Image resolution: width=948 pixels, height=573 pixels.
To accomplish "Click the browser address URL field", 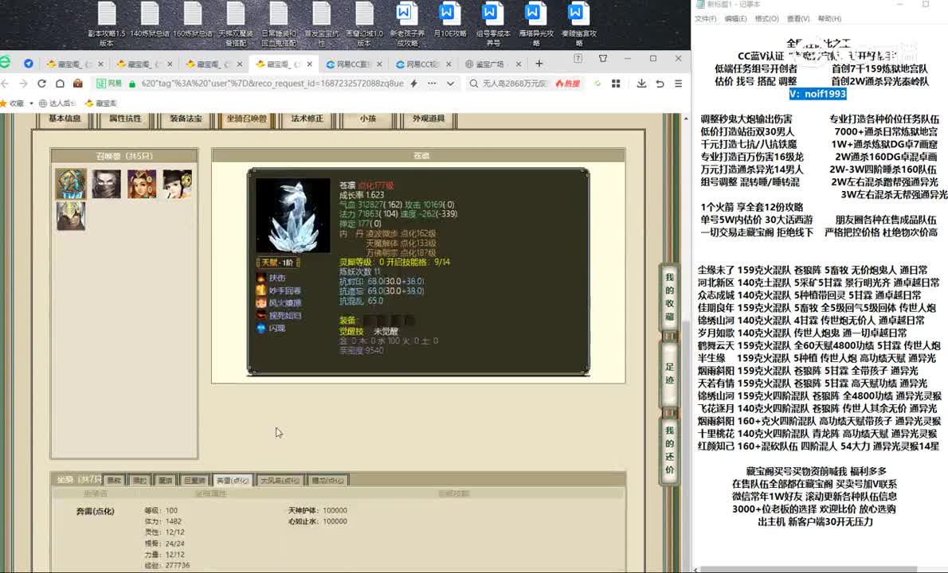I will [x=272, y=84].
